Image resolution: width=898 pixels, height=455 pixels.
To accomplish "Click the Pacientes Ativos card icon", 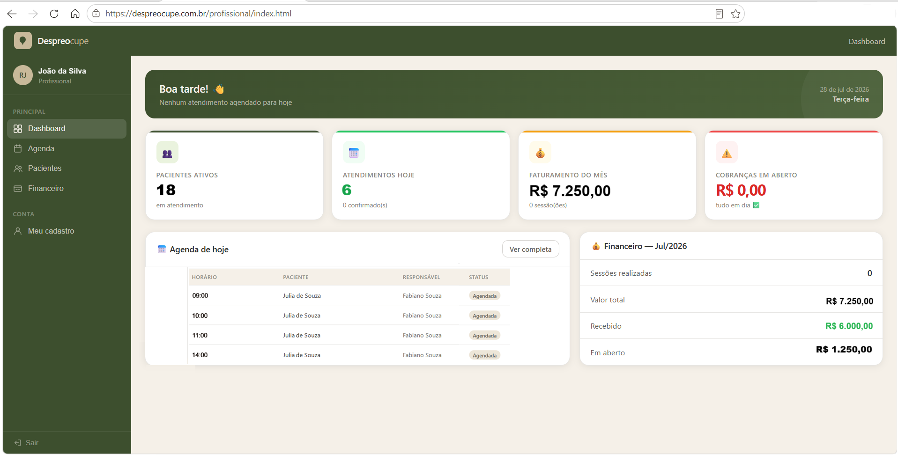I will (167, 153).
